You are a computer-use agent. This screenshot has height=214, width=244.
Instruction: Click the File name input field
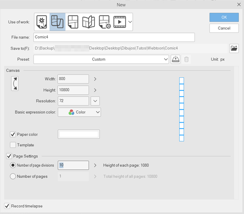[114, 37]
